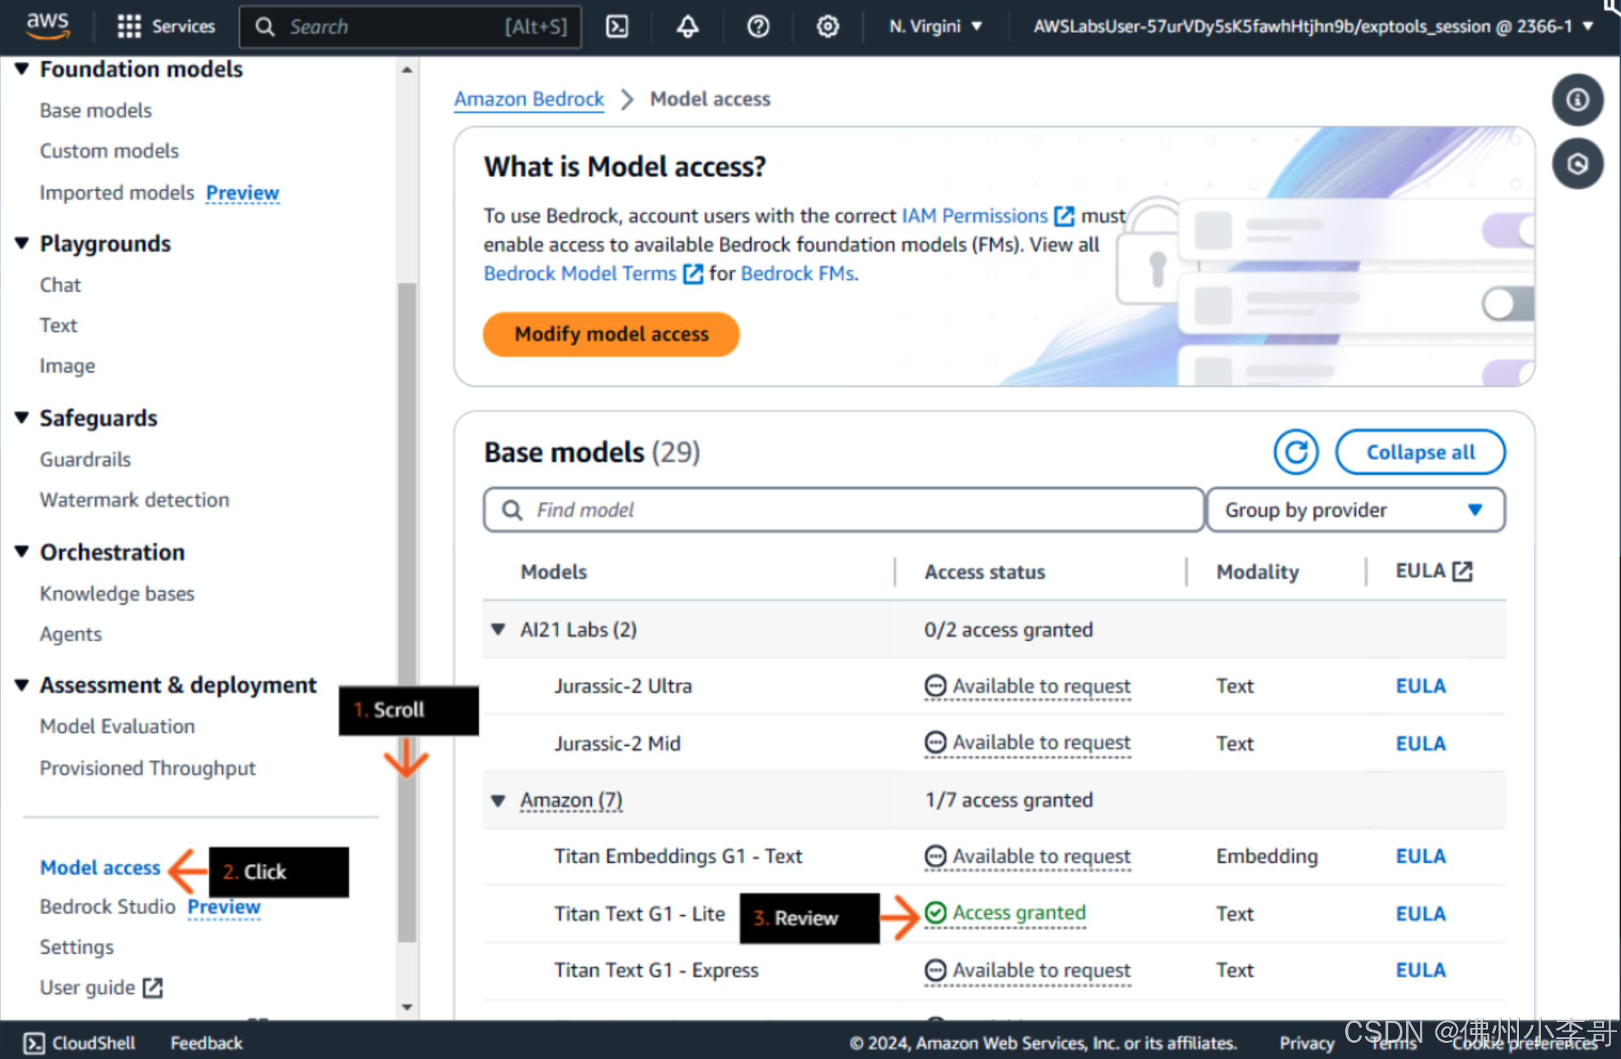Screen dimensions: 1621x1059
Task: Open EULA column external link icon
Action: (1462, 570)
